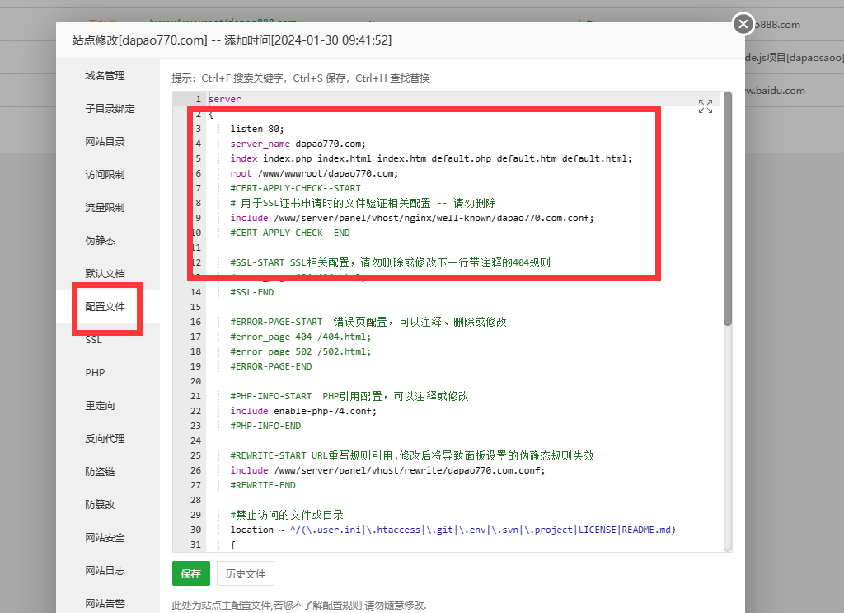Click the '#CERT-APPLY-CHECK--START' comment line
The height and width of the screenshot is (613, 844).
[296, 188]
